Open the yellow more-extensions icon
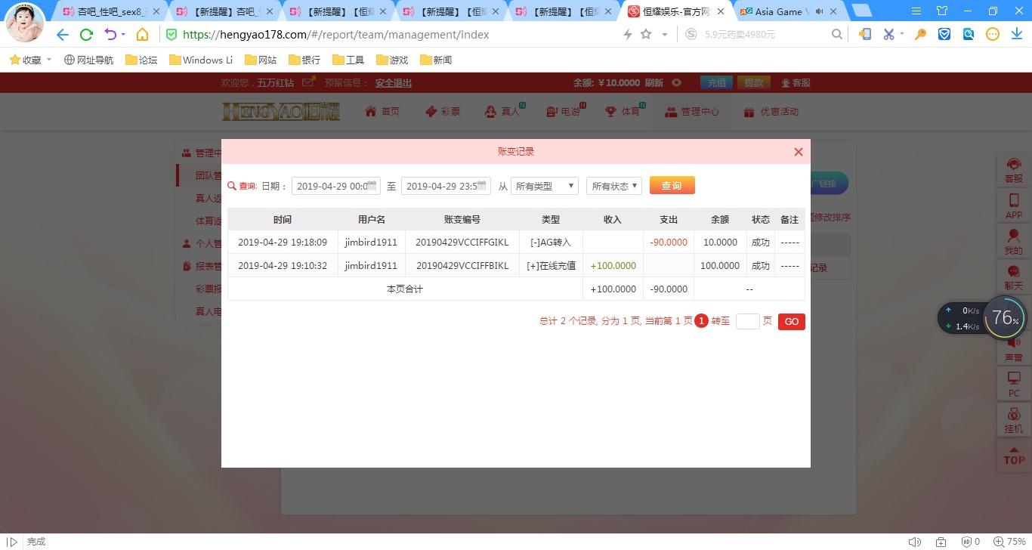 pos(993,34)
